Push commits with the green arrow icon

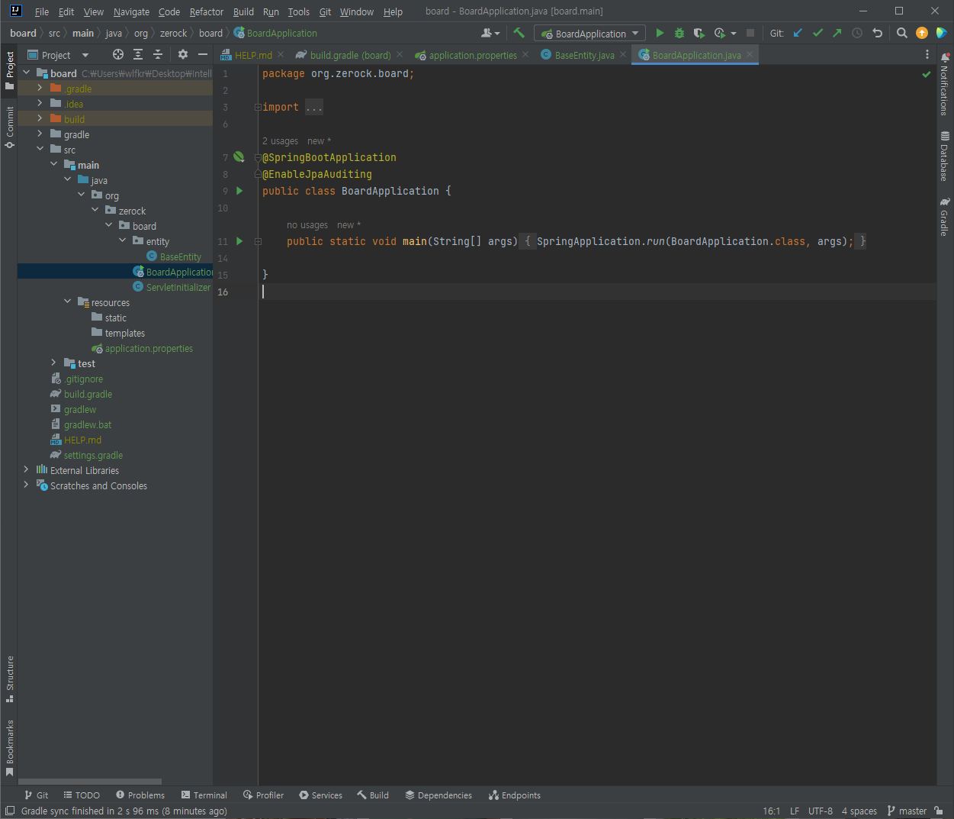point(837,33)
